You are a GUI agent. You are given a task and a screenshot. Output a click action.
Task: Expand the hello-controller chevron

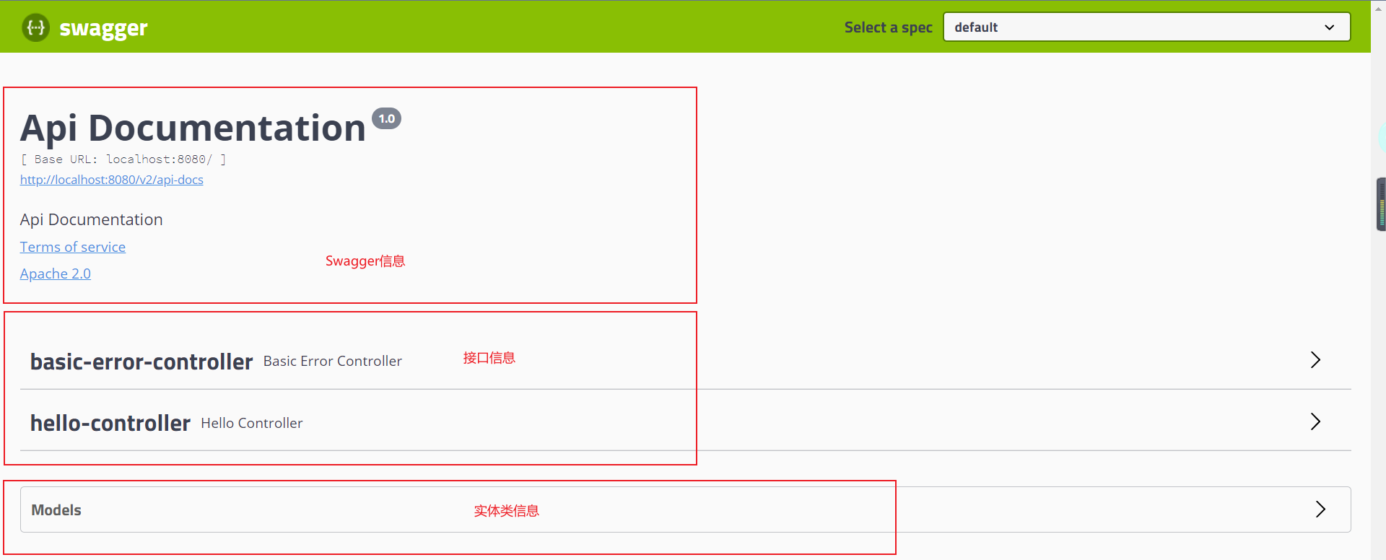click(x=1315, y=421)
